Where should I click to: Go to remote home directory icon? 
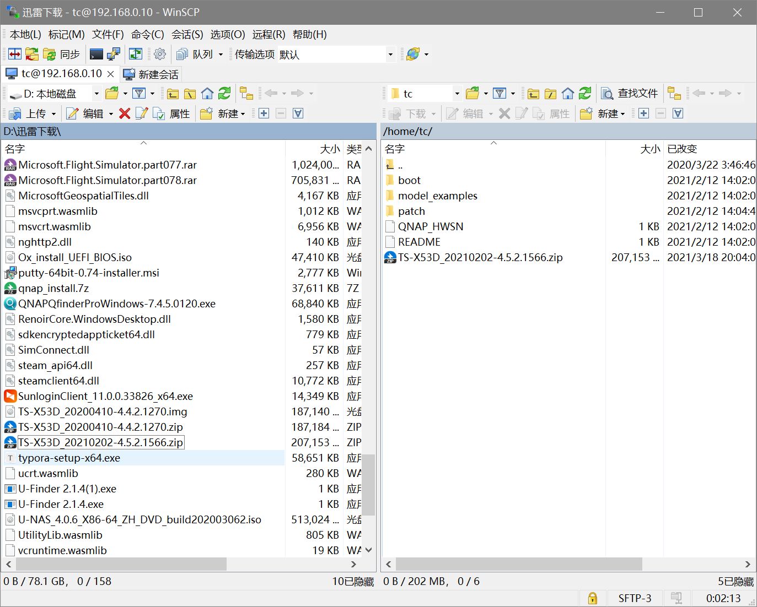(x=568, y=93)
